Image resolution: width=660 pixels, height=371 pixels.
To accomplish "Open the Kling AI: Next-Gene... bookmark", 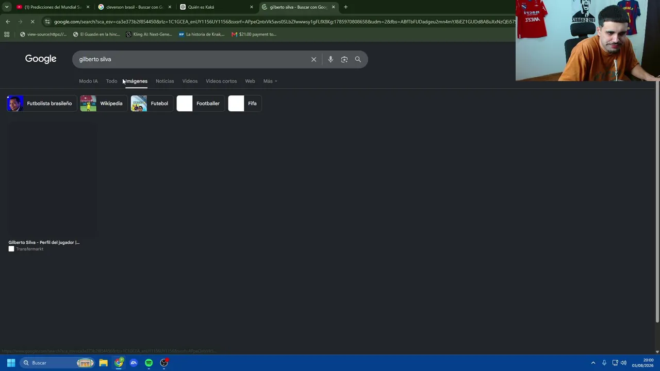I will point(149,35).
